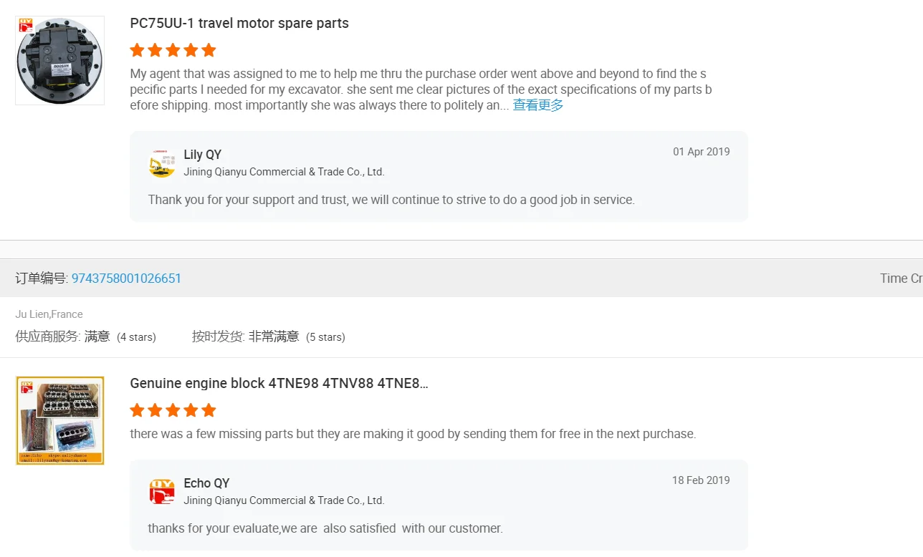Click reviewer name Ju Lien, France

pyautogui.click(x=49, y=314)
